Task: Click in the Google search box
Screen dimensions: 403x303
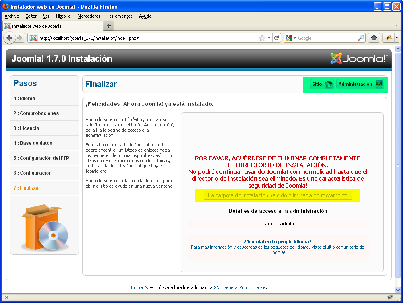Action: [x=327, y=38]
